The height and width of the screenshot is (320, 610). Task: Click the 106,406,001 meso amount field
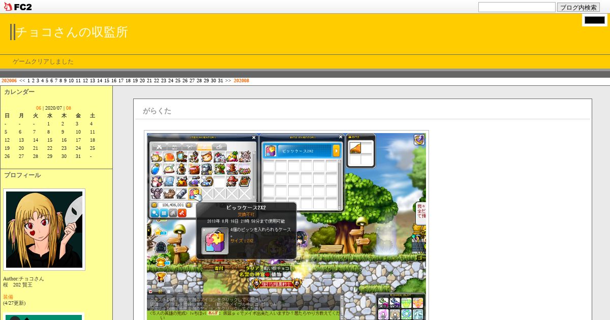(x=171, y=205)
